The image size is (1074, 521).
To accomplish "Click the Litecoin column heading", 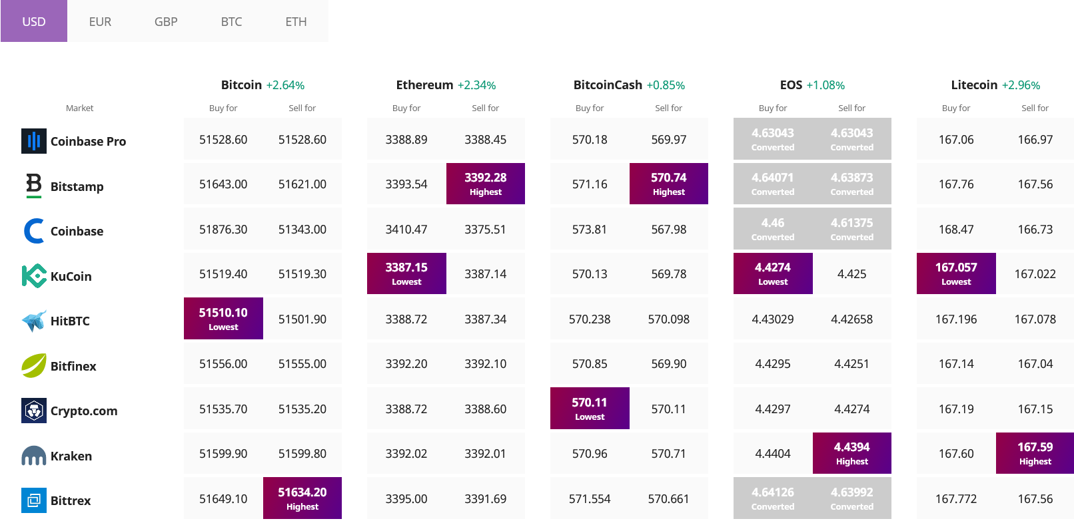I will [974, 85].
